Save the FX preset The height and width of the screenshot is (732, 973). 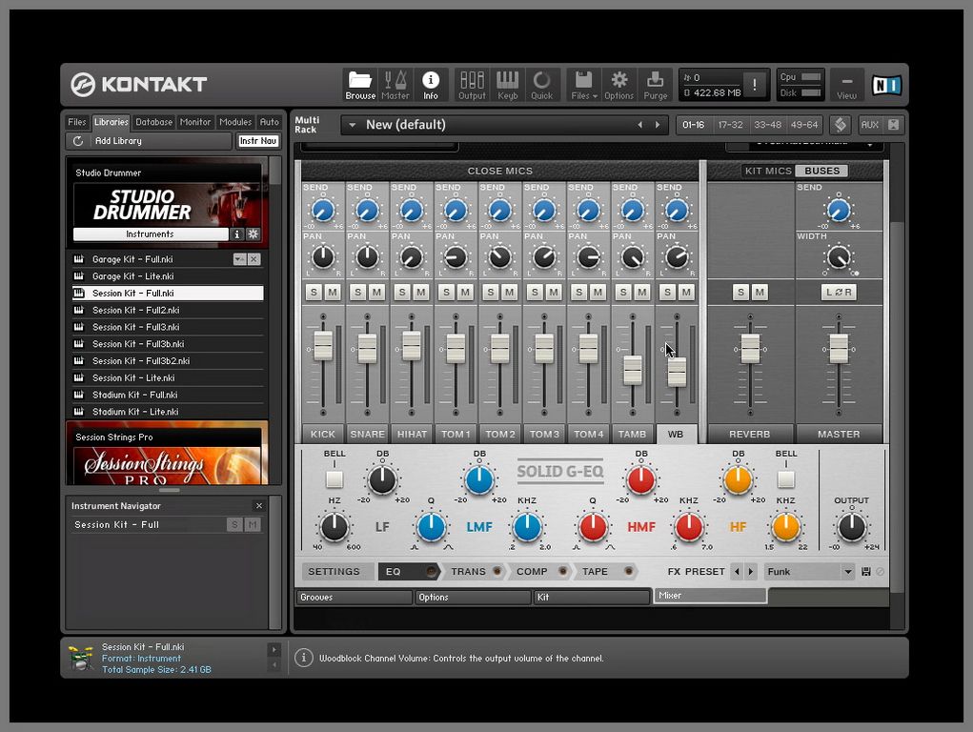(866, 572)
